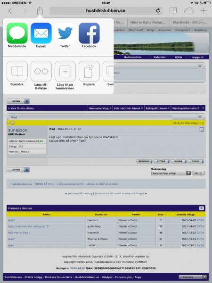Open Sammanfoga inlägg moderation dropdown
Image resolution: width=212 pixels, height=283 pixels.
[171, 173]
